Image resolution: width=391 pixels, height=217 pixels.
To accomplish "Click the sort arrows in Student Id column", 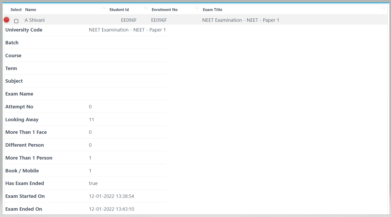I will (146, 8).
